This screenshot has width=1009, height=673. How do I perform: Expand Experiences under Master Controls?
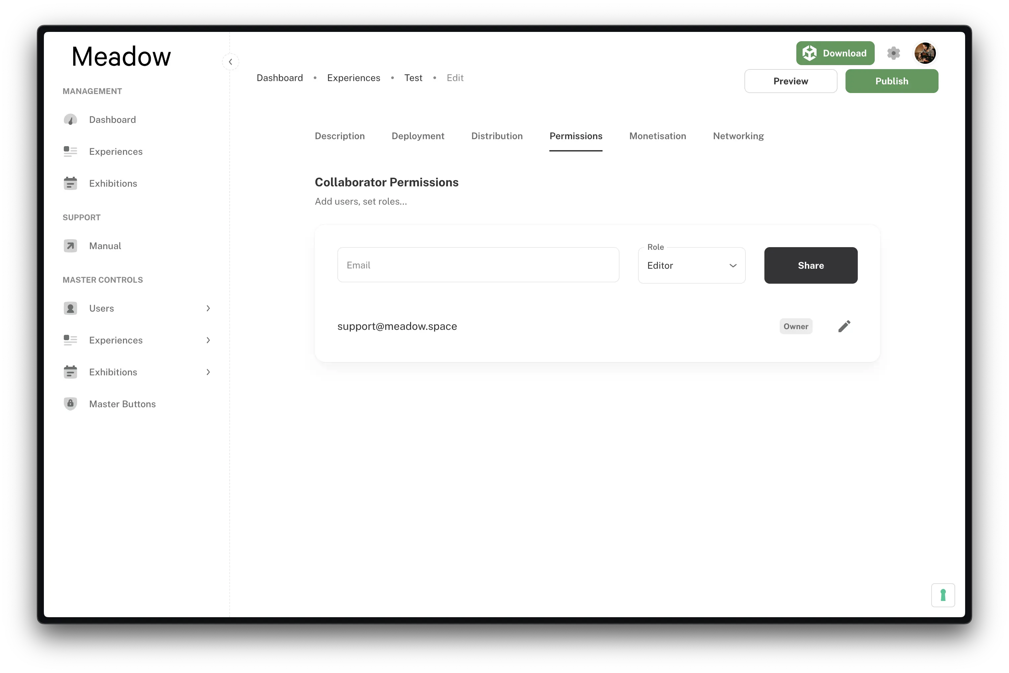pos(208,340)
